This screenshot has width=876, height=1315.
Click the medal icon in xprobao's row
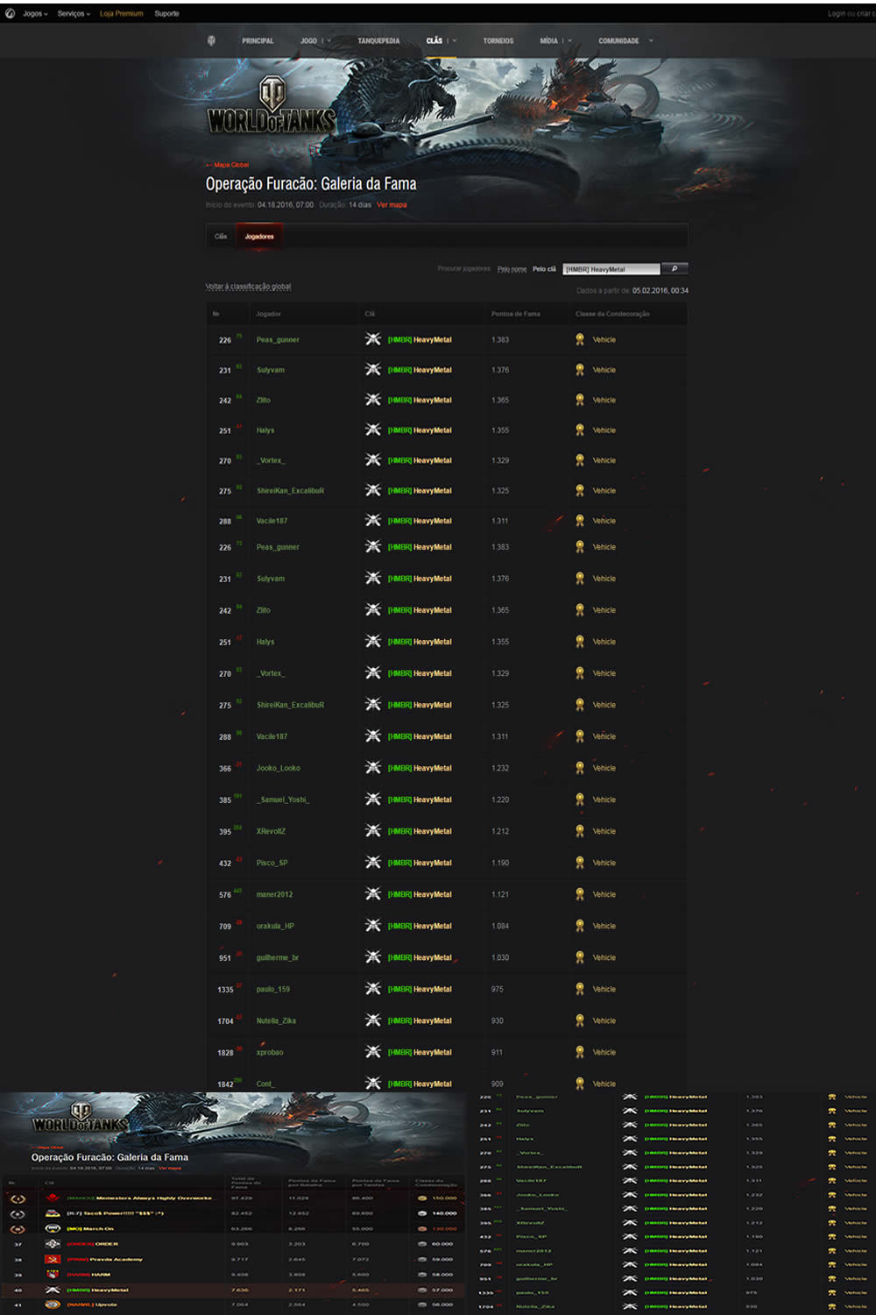pyautogui.click(x=580, y=1051)
